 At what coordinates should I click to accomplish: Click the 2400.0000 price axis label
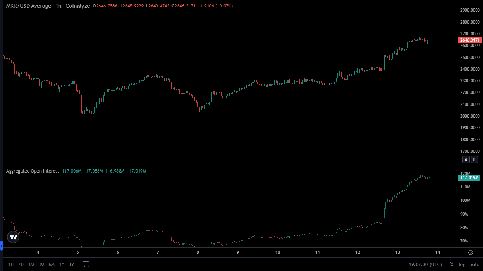click(x=470, y=69)
